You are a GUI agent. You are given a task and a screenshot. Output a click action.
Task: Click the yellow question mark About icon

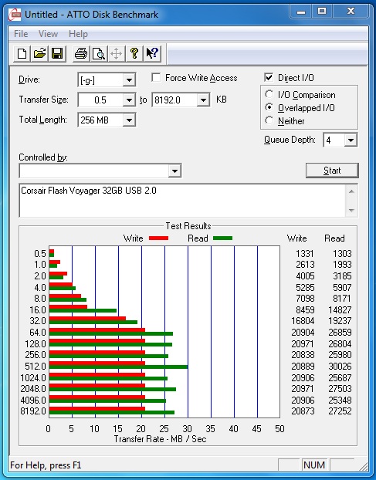point(134,53)
